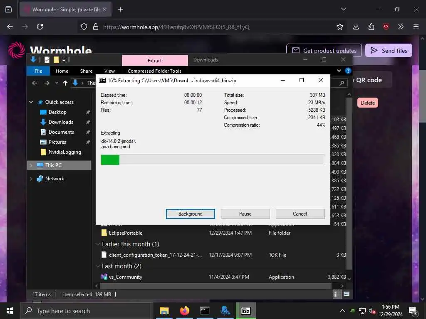Viewport: 426px width, 319px height.
Task: Pause the 7-Zip extraction
Action: pos(245,214)
